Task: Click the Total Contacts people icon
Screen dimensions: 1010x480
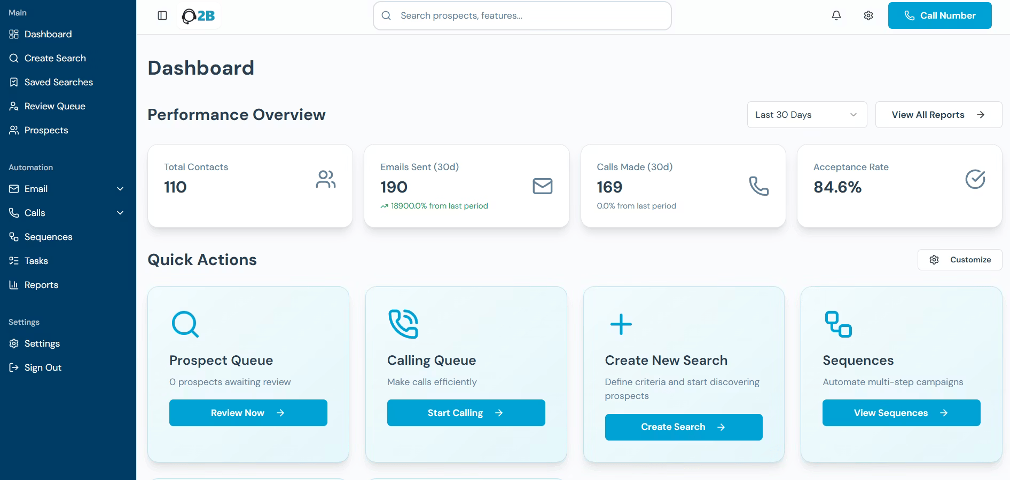Action: (x=325, y=179)
